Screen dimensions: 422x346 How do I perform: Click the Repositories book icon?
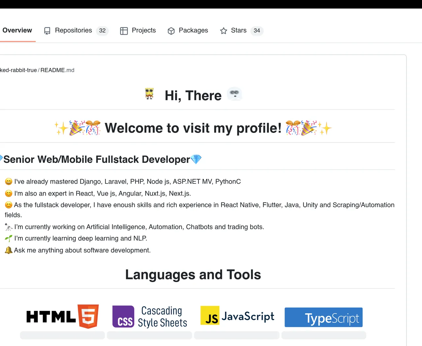(47, 31)
